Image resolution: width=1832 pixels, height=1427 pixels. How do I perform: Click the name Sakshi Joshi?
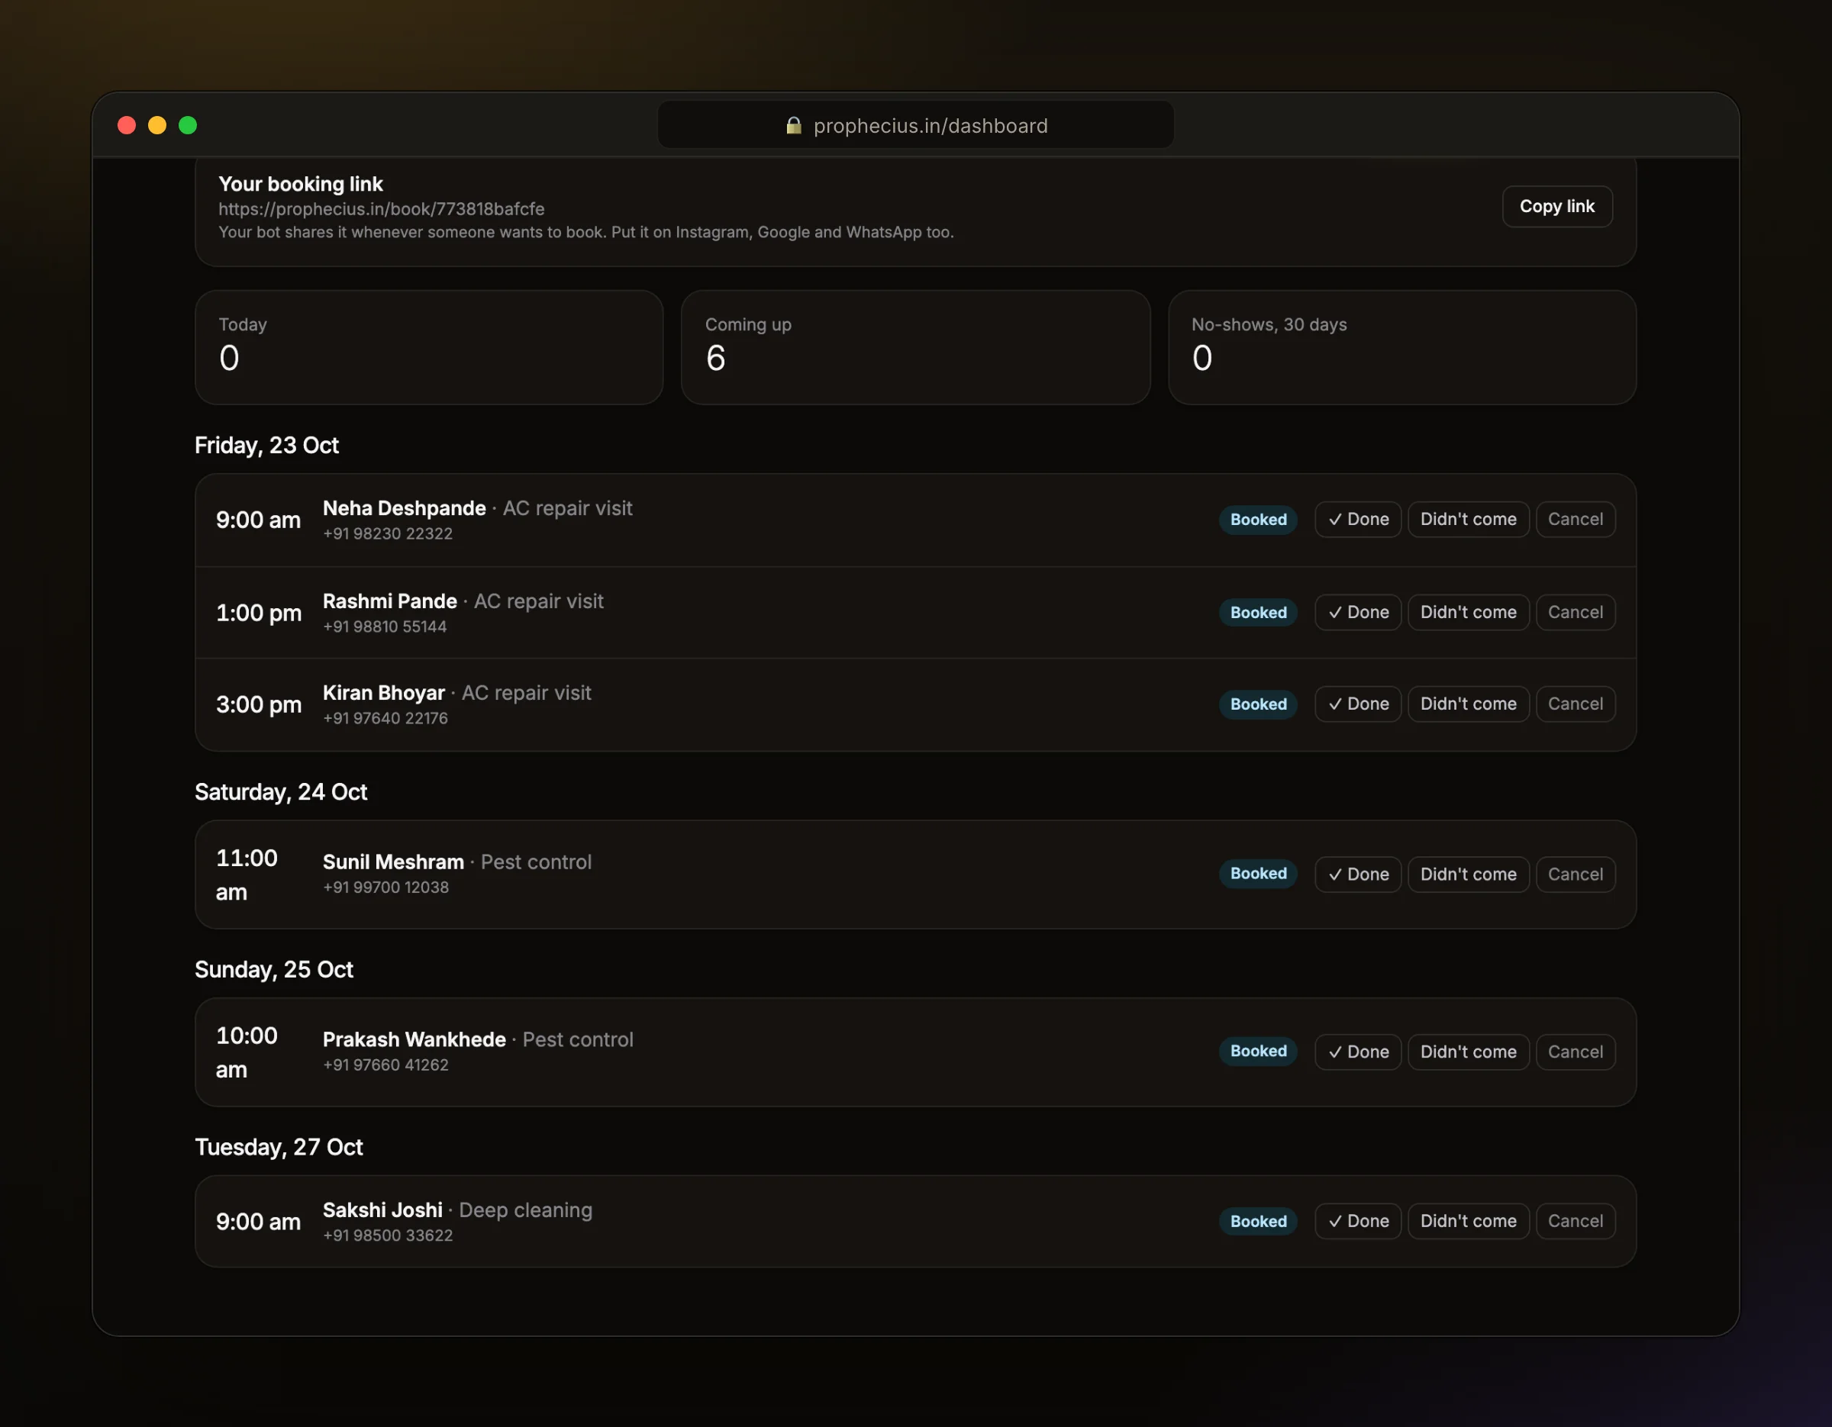(x=382, y=1210)
